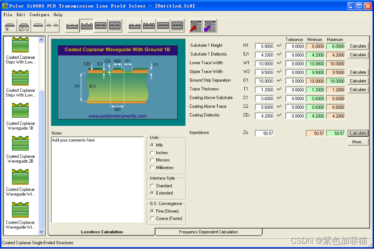This screenshot has height=249, width=374.
Task: Open the File menu
Action: (8, 15)
